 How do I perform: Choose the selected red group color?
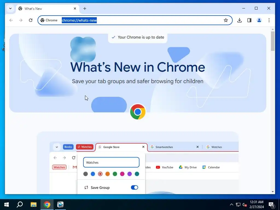[x=100, y=174]
